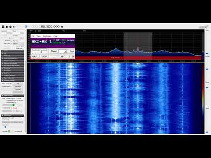Click the SDR logo in the top-right corner
Image resolution: width=211 pixels, height=158 pixels.
click(x=204, y=27)
